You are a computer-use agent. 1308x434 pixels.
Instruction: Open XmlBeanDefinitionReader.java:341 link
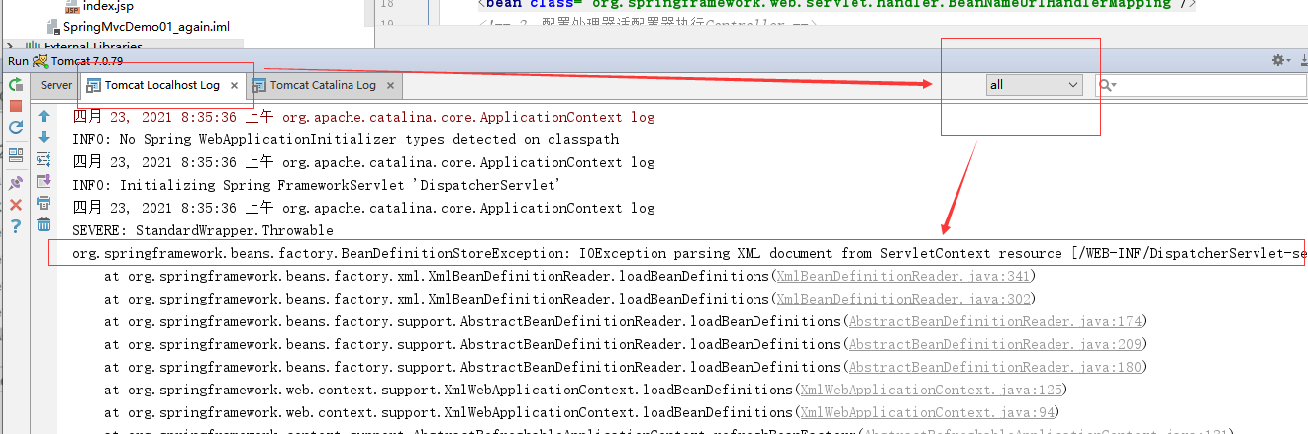coord(904,276)
